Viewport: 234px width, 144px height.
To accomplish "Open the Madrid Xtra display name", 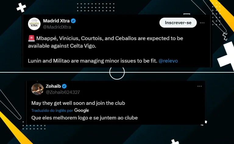I will [x=56, y=21].
